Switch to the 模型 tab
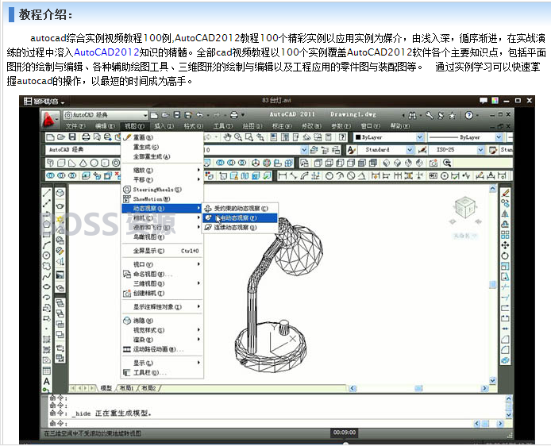551x446 pixels. (x=106, y=388)
